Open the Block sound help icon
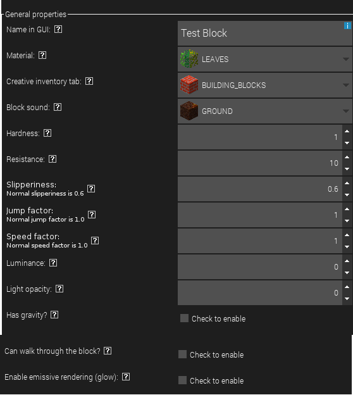 tap(58, 107)
